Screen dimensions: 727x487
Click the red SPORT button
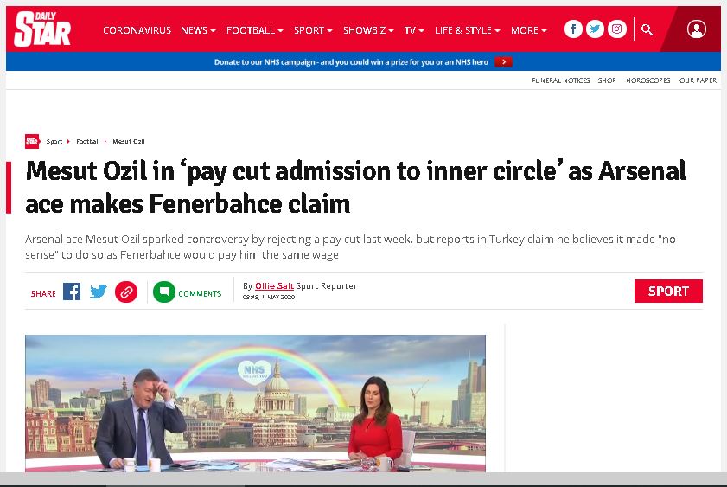click(668, 291)
